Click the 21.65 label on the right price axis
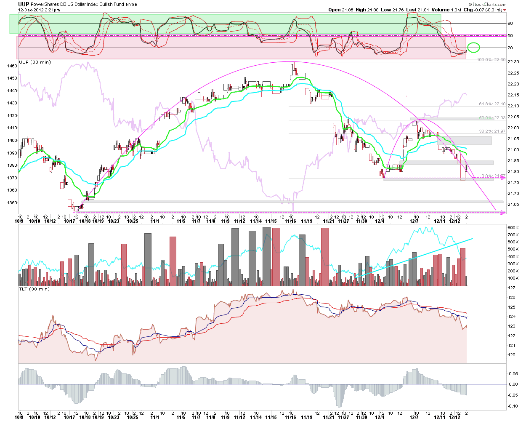 (513, 205)
